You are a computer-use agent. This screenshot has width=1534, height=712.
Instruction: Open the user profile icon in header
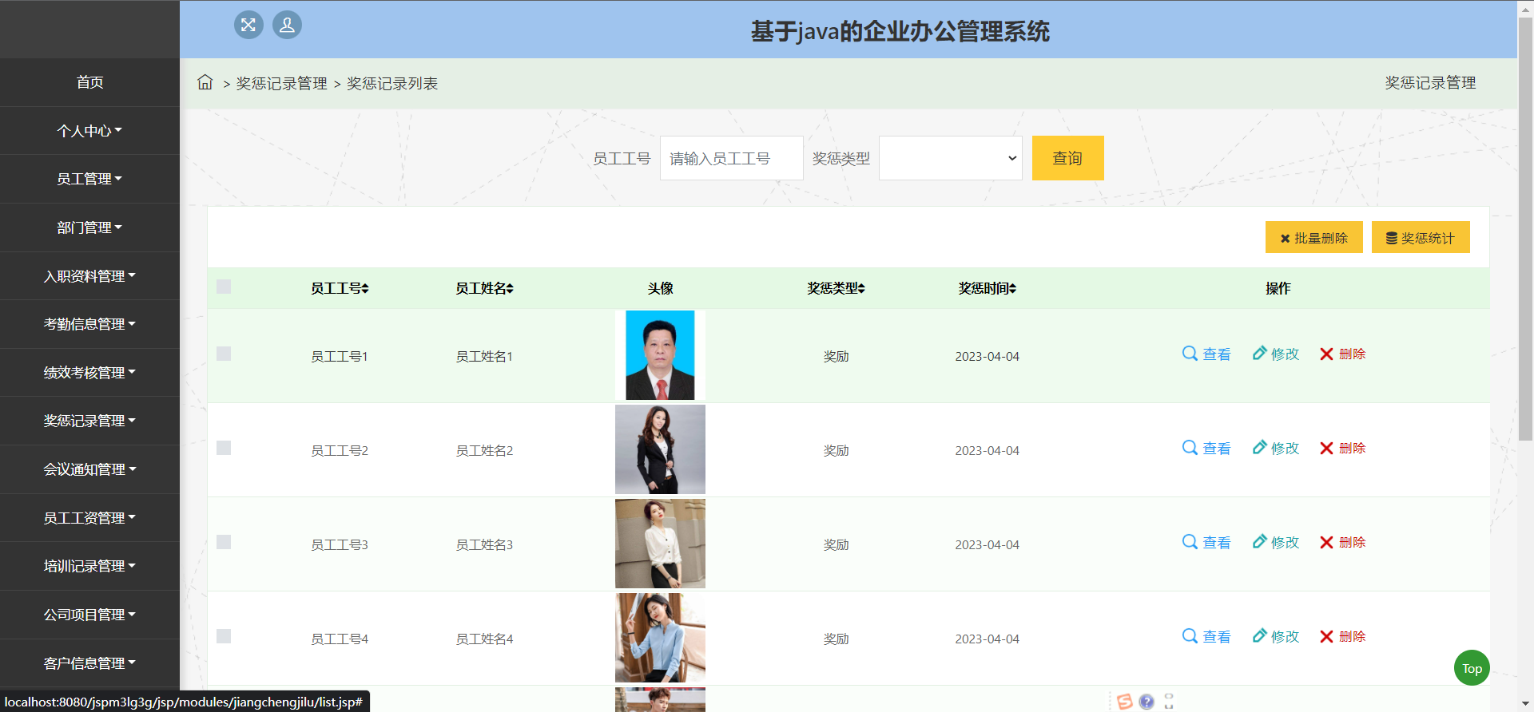(287, 25)
